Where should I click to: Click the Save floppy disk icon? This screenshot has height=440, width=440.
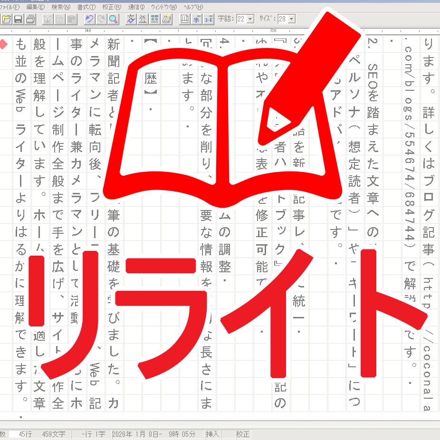point(18,19)
